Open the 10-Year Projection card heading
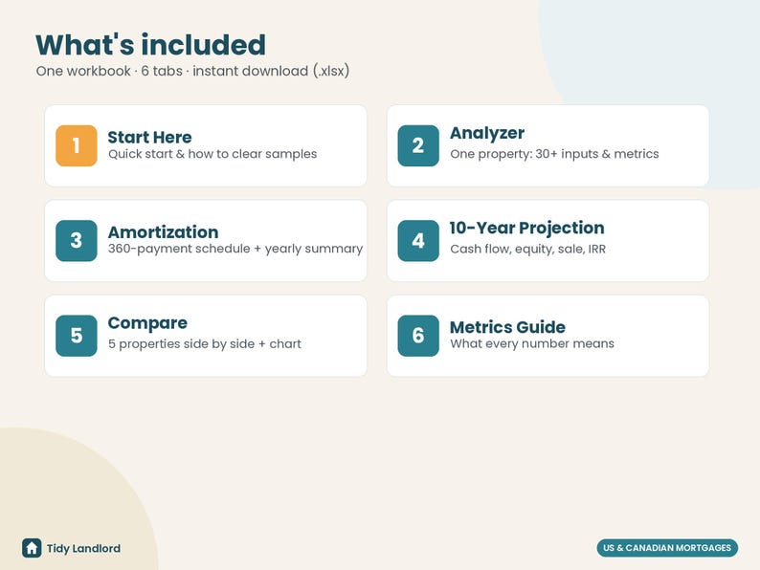Screen dimensions: 760x570 click(526, 228)
